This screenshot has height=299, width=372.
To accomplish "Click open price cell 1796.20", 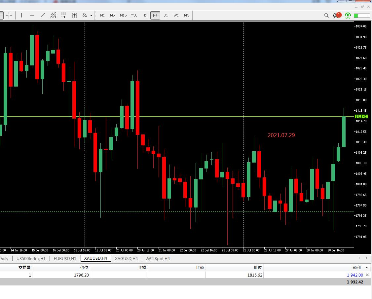I will (x=81, y=275).
